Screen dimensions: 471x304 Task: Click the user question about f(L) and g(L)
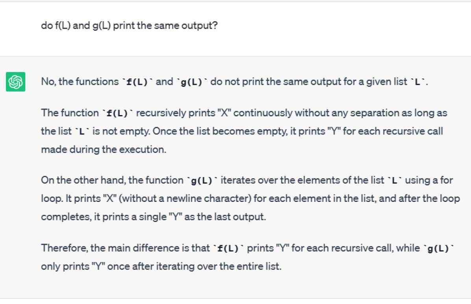[129, 26]
